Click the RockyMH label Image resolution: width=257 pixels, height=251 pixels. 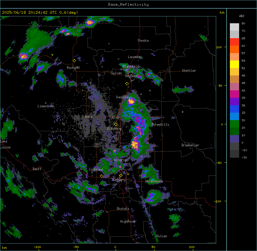(73, 68)
